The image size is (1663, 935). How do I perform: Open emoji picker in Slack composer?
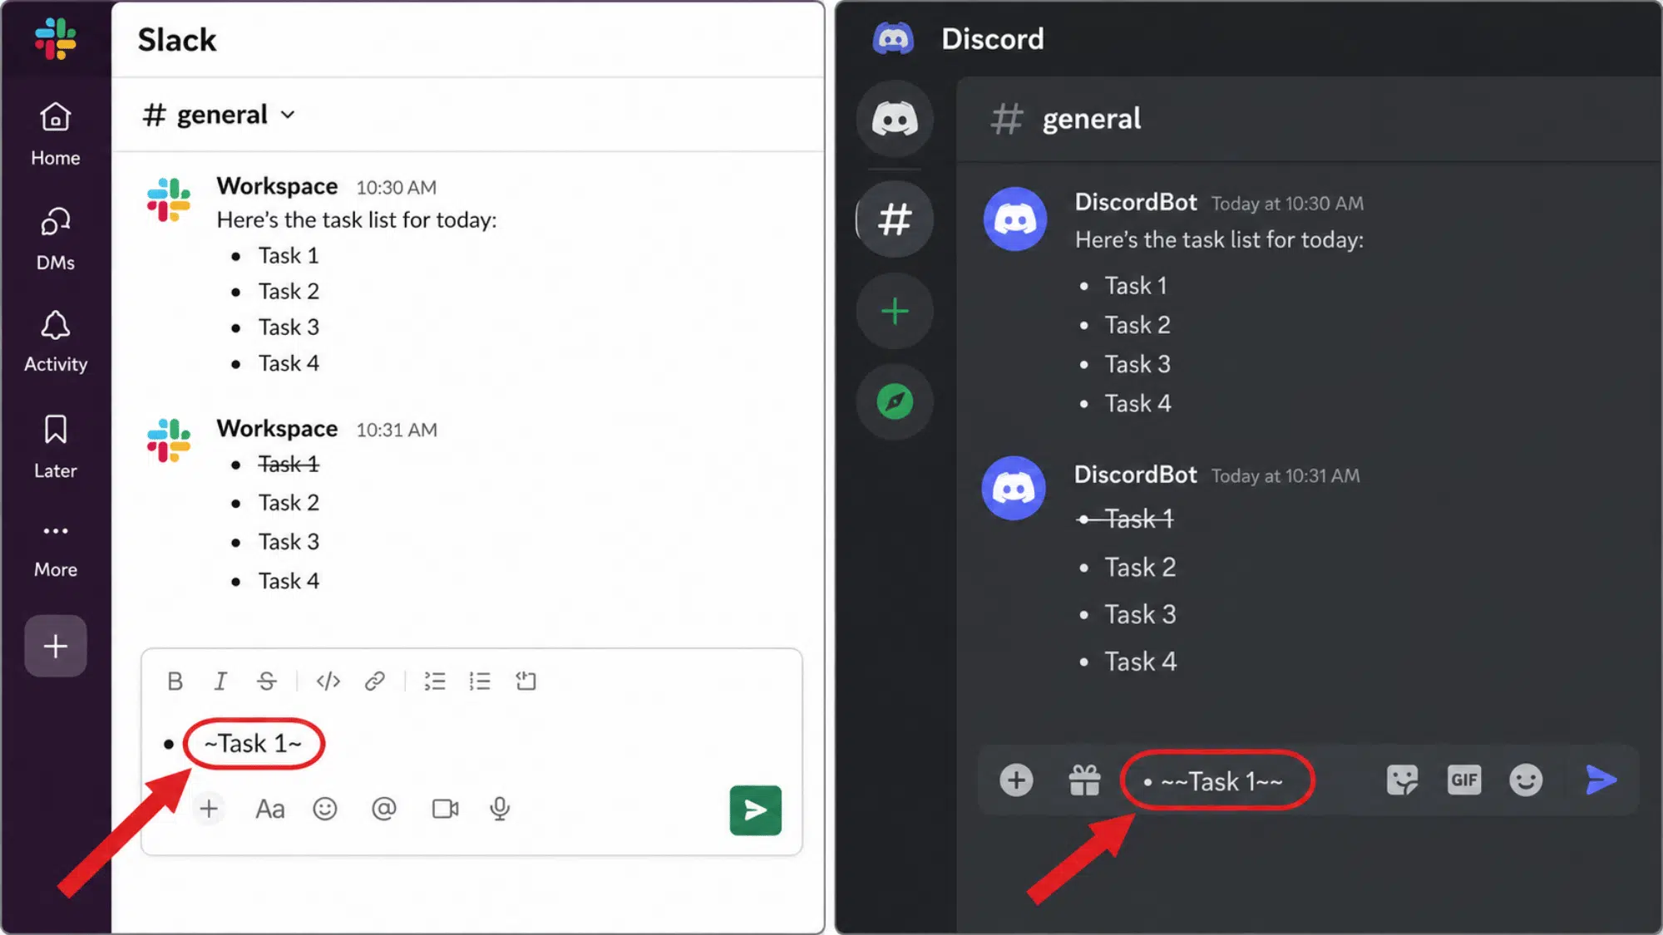tap(325, 809)
